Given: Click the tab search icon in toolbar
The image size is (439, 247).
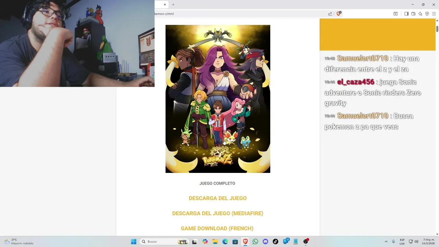Looking at the screenshot, I should 395,14.
